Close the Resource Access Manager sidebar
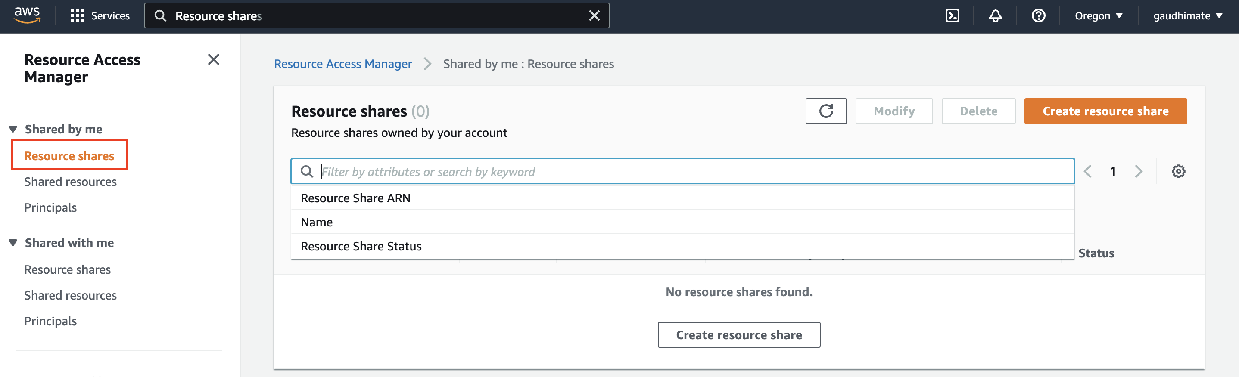This screenshot has height=377, width=1239. point(214,59)
